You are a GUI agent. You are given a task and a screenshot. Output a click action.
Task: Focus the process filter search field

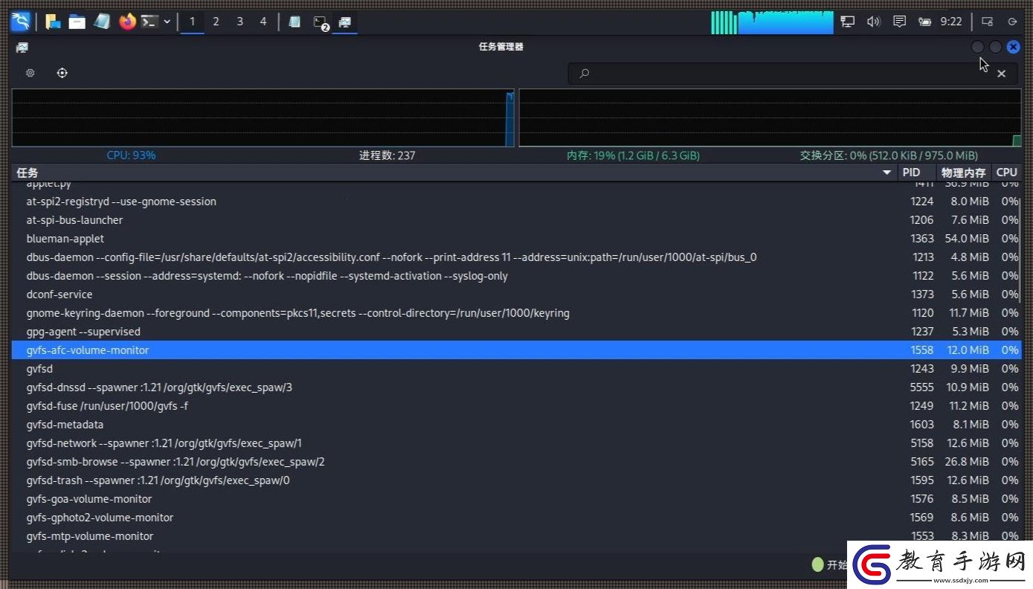click(x=792, y=73)
